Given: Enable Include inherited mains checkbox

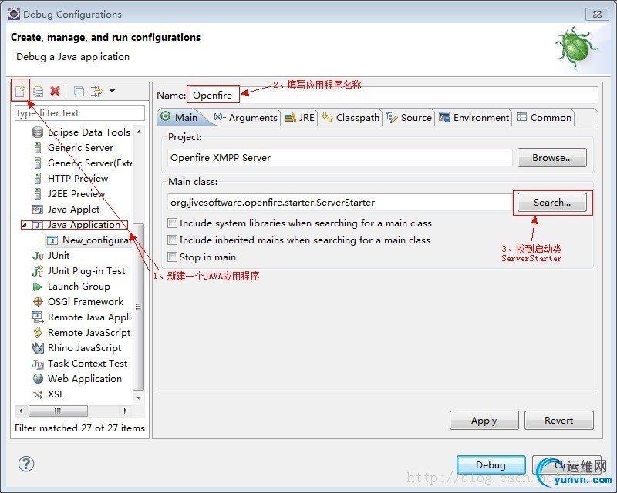Looking at the screenshot, I should (x=172, y=240).
